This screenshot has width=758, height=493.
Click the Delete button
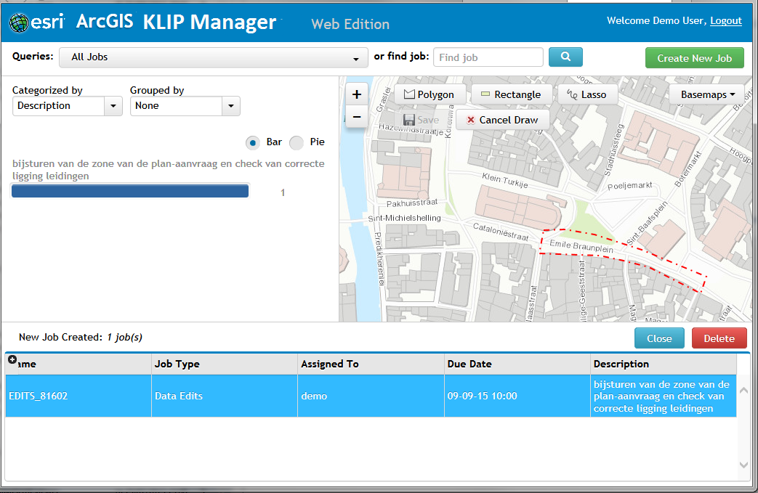tap(719, 338)
